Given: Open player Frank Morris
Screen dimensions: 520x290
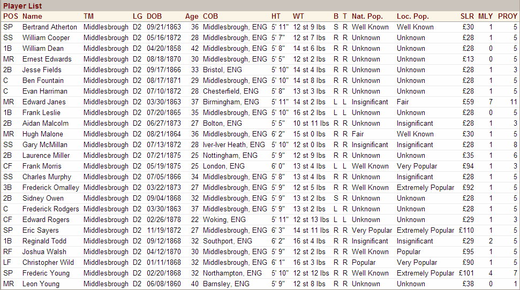Looking at the screenshot, I should pyautogui.click(x=42, y=166).
